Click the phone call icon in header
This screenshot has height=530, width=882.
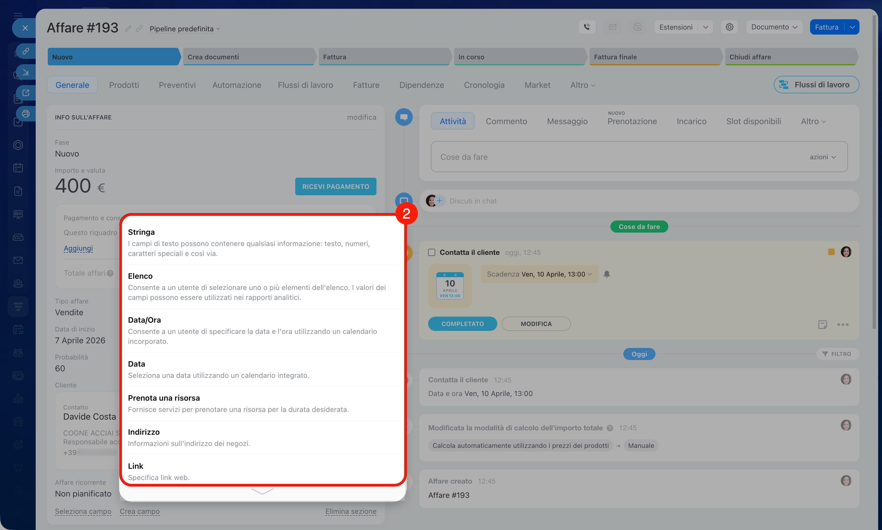tap(587, 27)
